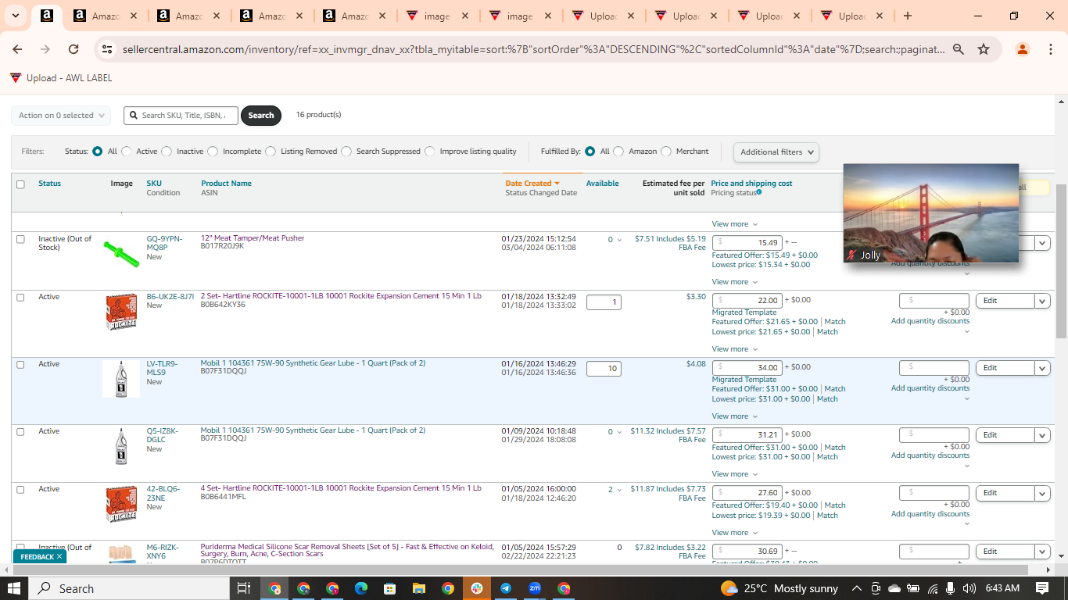Expand 'View more' under the $22.00 price
1068x600 pixels.
point(734,349)
